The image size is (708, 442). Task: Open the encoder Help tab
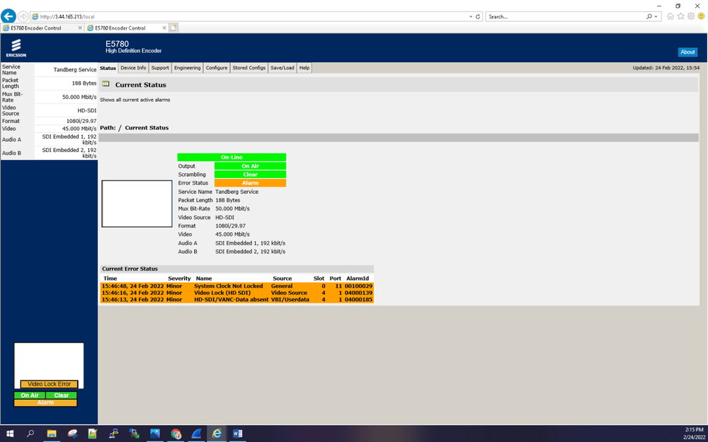point(304,67)
